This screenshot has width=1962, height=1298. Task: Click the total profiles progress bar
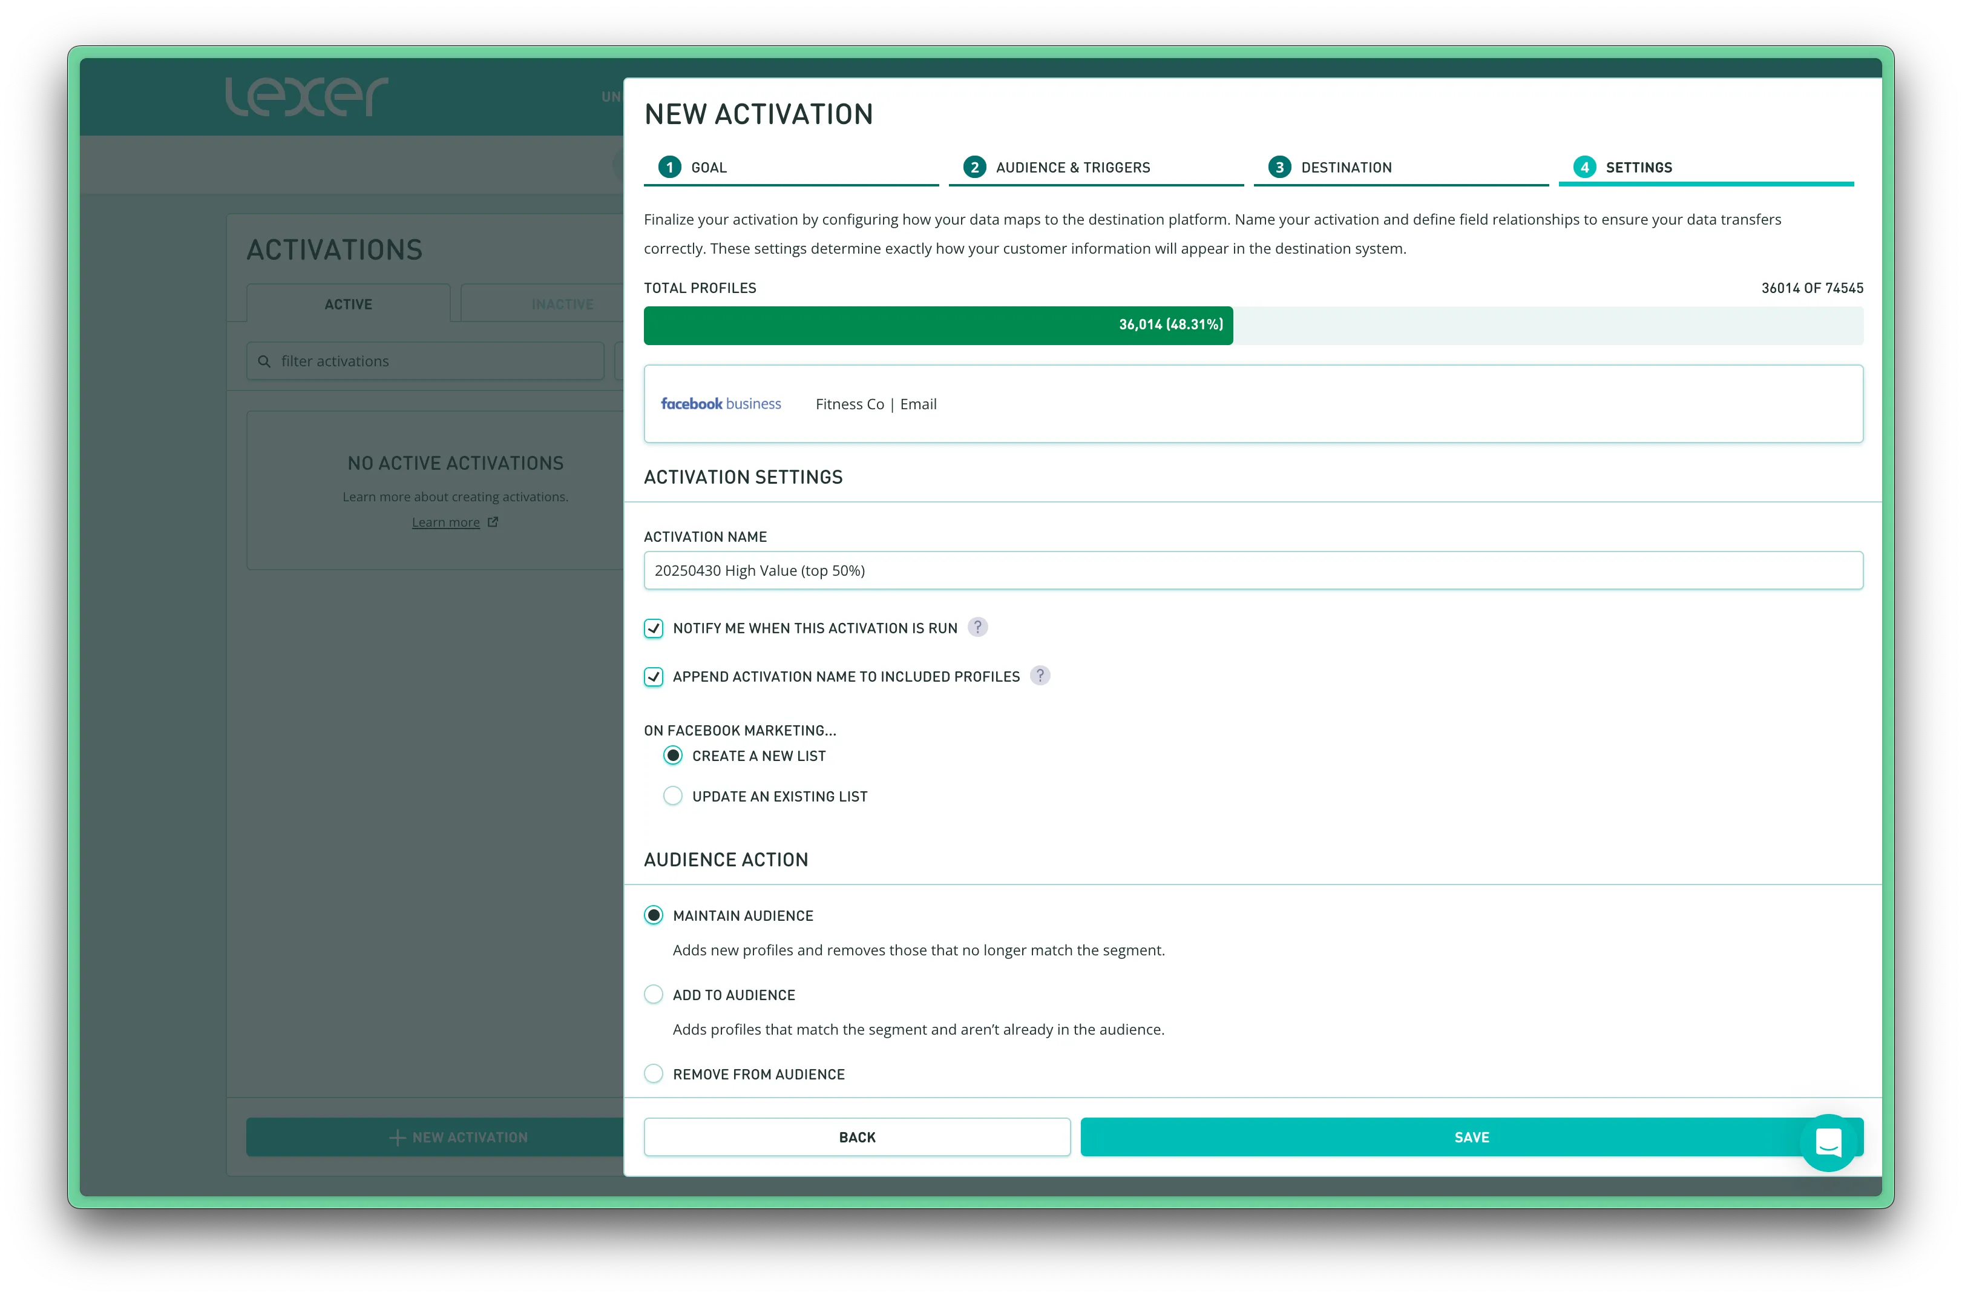[937, 325]
